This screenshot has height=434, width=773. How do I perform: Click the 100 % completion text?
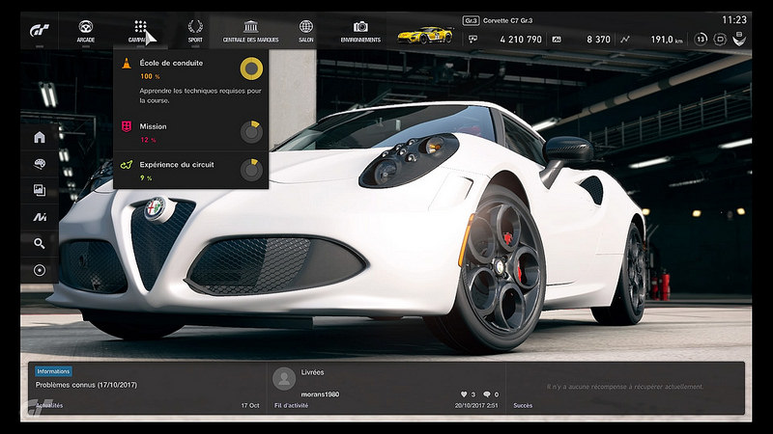150,76
